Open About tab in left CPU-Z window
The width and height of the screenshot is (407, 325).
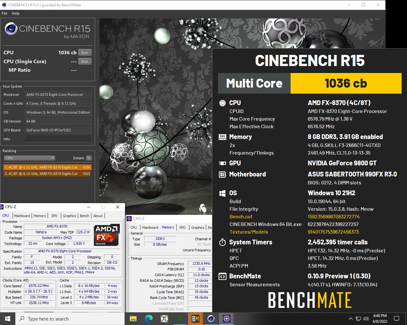pos(98,216)
